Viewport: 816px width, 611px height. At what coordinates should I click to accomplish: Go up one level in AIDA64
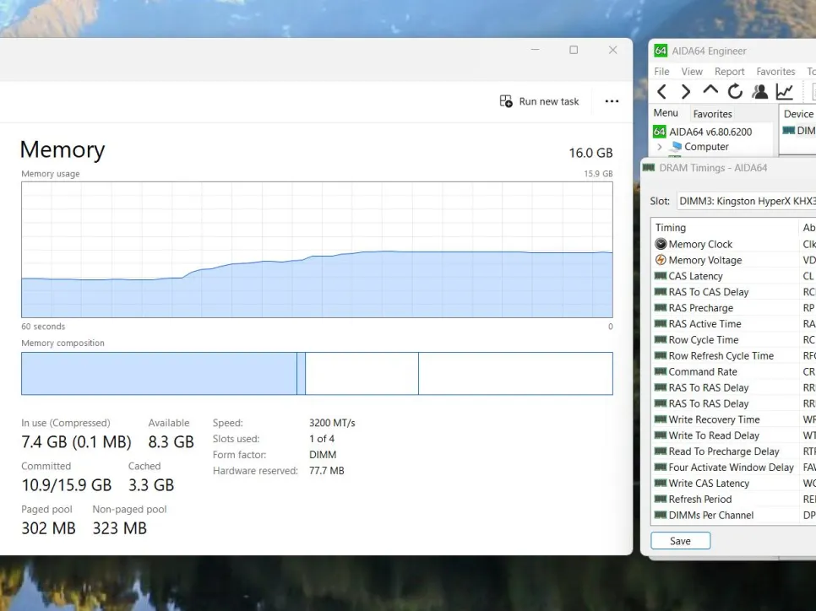point(710,91)
